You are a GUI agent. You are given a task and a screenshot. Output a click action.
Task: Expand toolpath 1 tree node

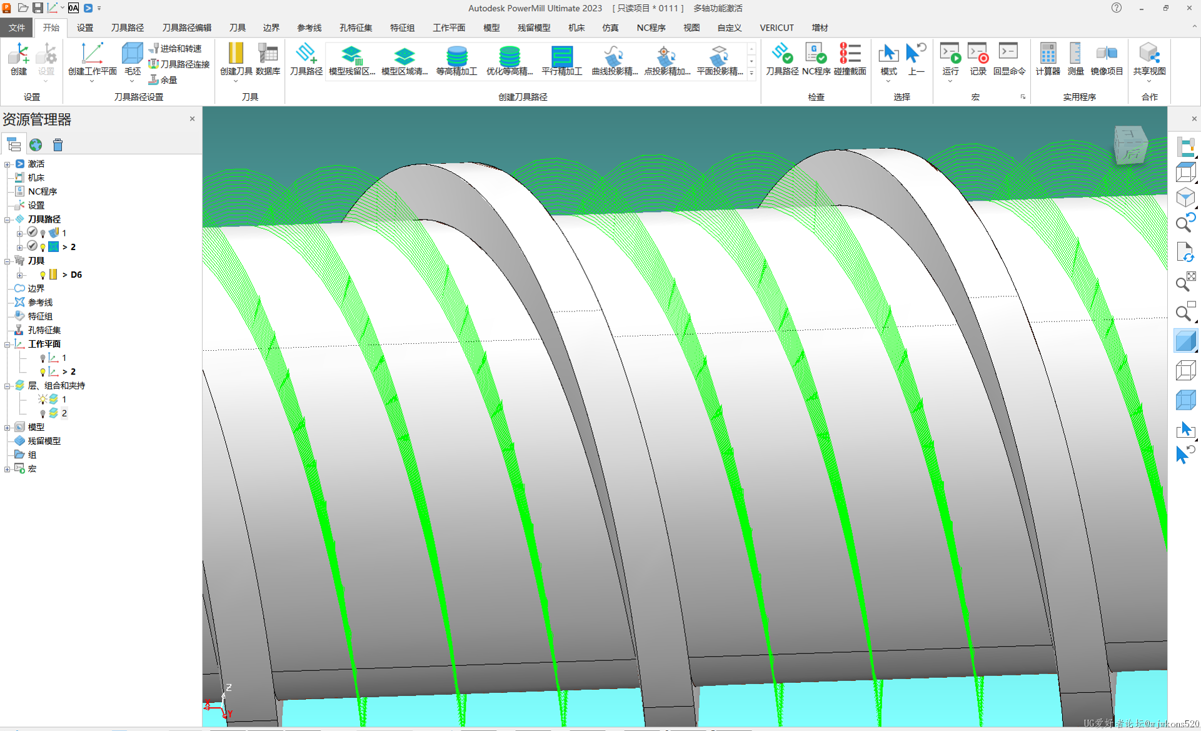[20, 233]
